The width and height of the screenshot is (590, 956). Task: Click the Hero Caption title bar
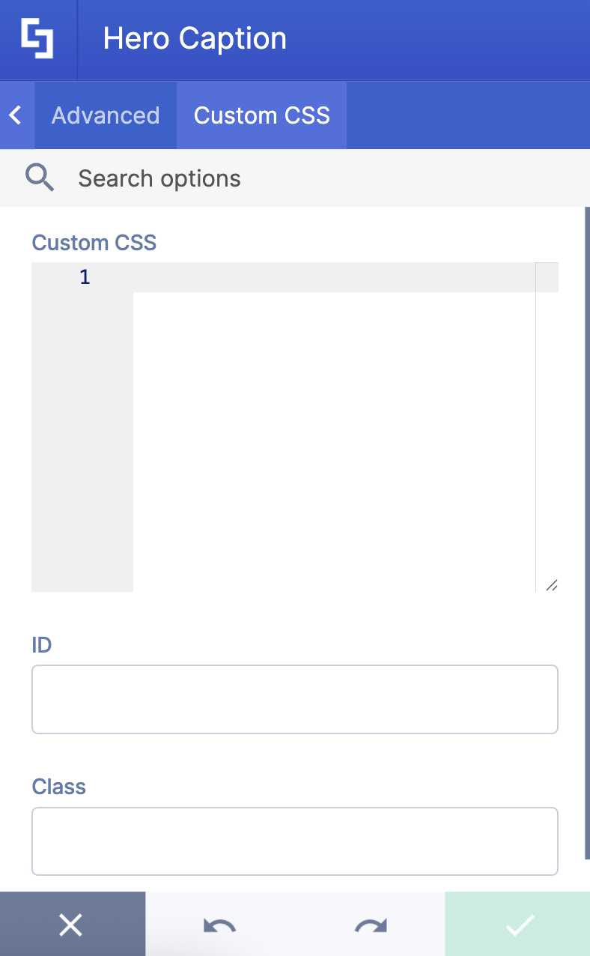[194, 38]
